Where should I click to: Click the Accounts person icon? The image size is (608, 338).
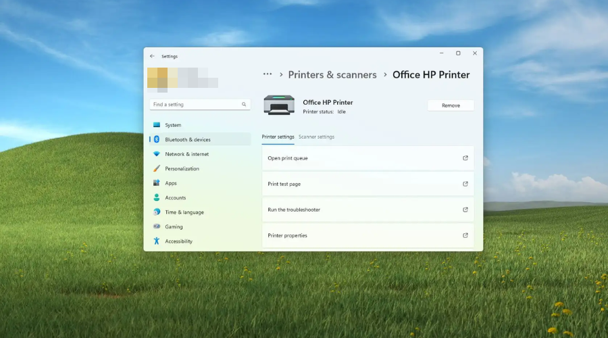tap(157, 197)
